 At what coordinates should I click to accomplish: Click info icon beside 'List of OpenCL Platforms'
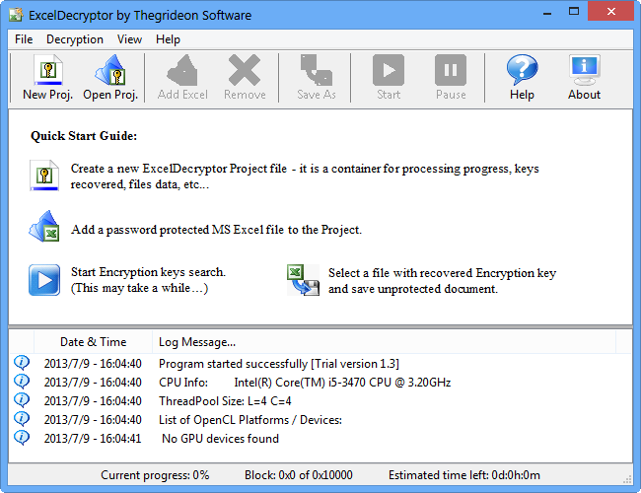pos(22,419)
